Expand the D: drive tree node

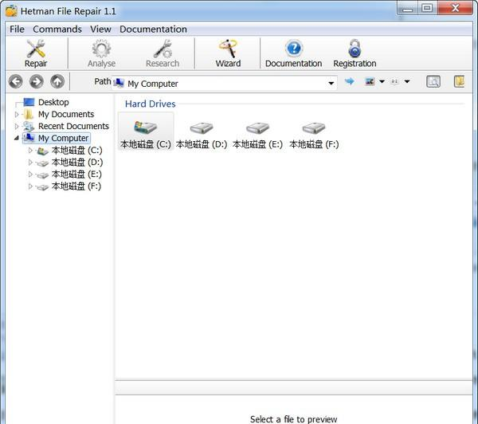point(30,163)
